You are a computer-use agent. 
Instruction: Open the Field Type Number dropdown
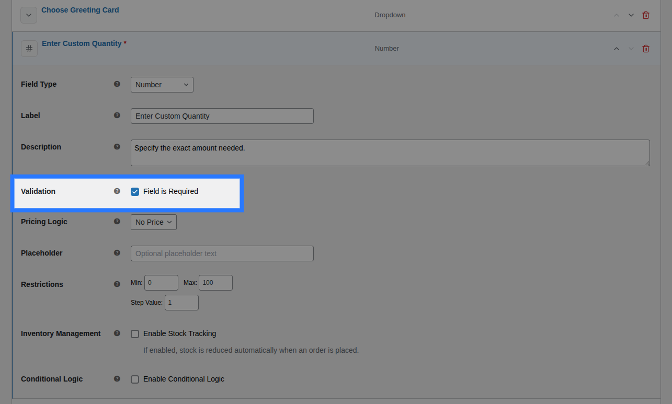tap(162, 85)
